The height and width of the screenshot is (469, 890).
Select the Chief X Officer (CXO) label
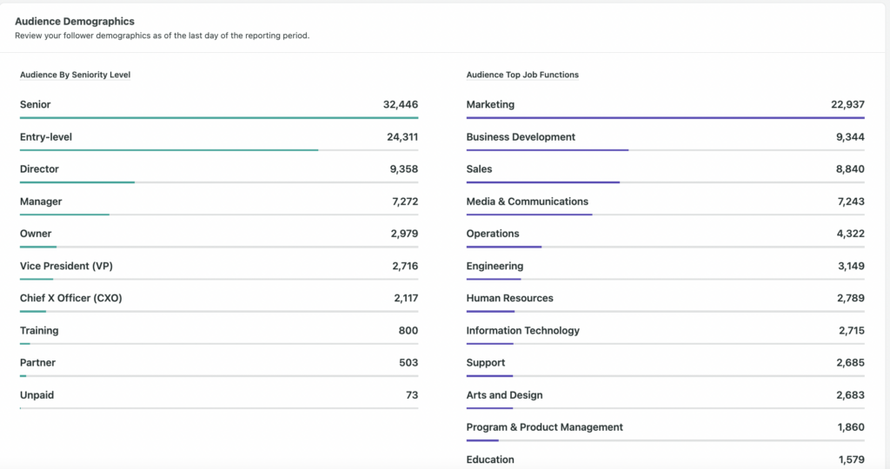pyautogui.click(x=70, y=298)
